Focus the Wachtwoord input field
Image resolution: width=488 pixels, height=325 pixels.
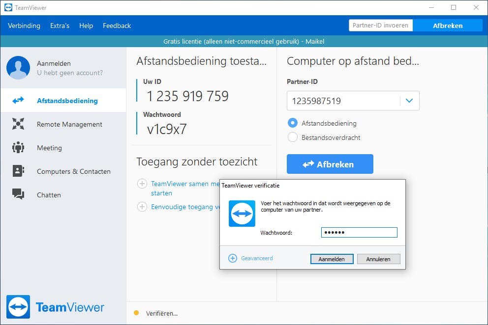click(359, 232)
